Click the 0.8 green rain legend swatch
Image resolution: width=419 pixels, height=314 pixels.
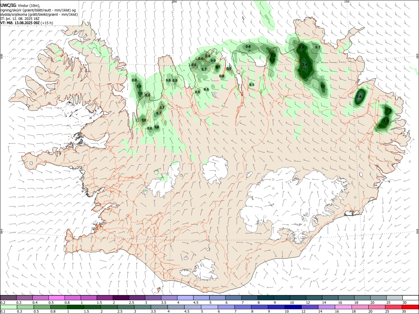click(58, 307)
